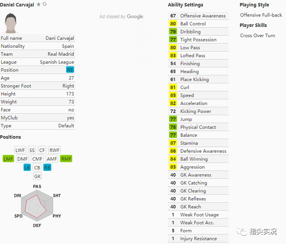Select the blue LB position box
Viewport: 286px width, 244px height.
pyautogui.click(x=27, y=168)
